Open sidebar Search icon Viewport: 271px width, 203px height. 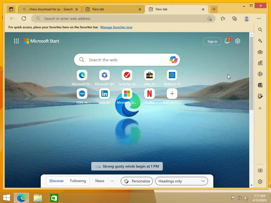(260, 30)
